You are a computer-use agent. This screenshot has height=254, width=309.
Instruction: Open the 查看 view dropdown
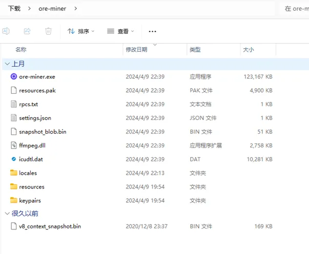point(121,31)
